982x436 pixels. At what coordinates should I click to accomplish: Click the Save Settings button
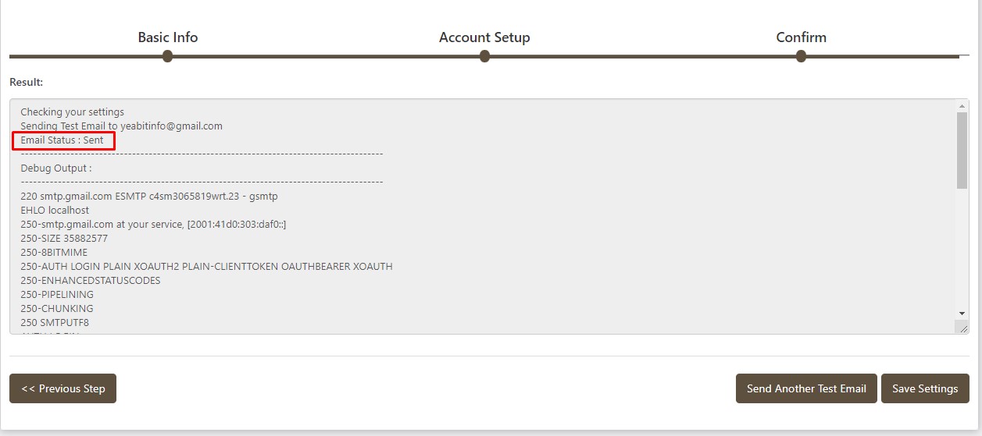pos(925,388)
